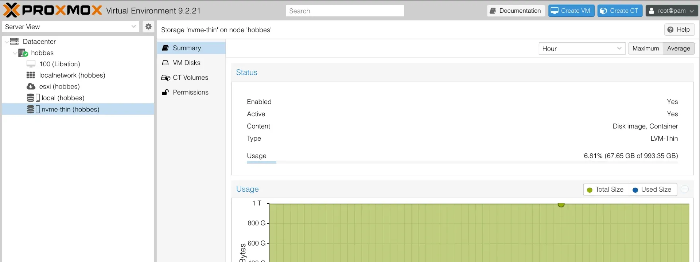Open the Server View dropdown
The width and height of the screenshot is (700, 262).
point(71,27)
